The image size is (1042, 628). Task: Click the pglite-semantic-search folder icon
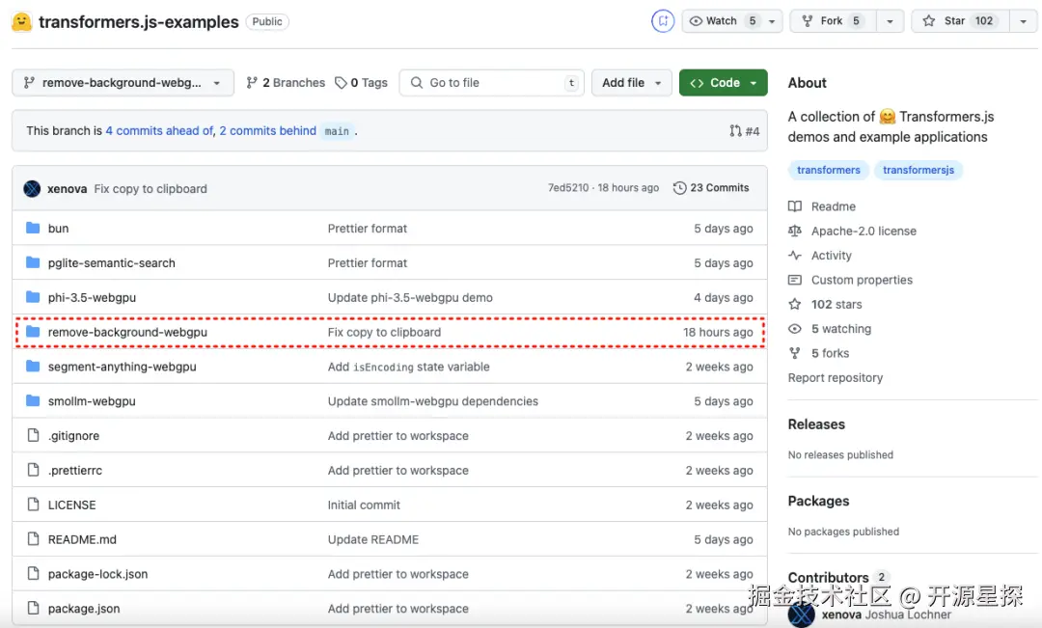click(33, 262)
